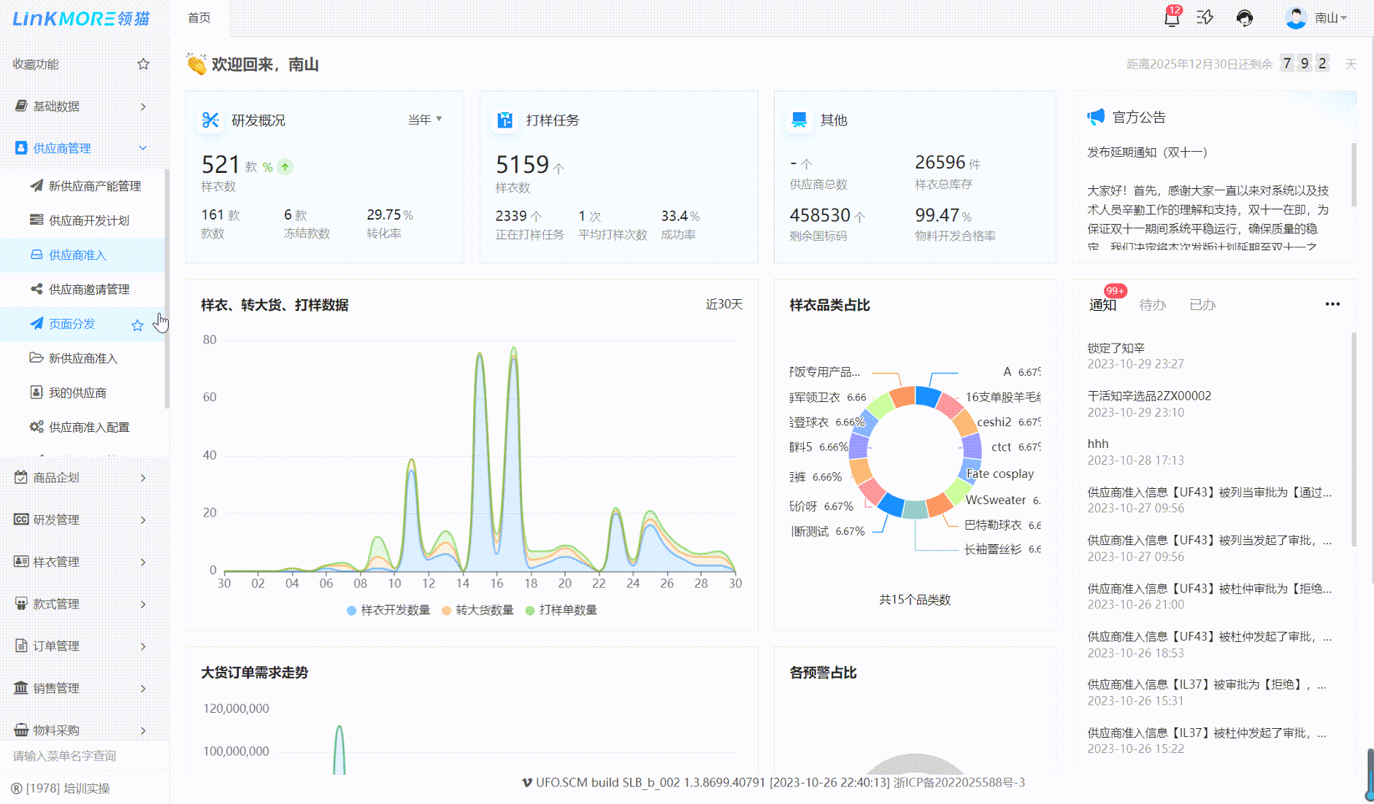Click the star icon beside 收藏功能

pos(143,64)
